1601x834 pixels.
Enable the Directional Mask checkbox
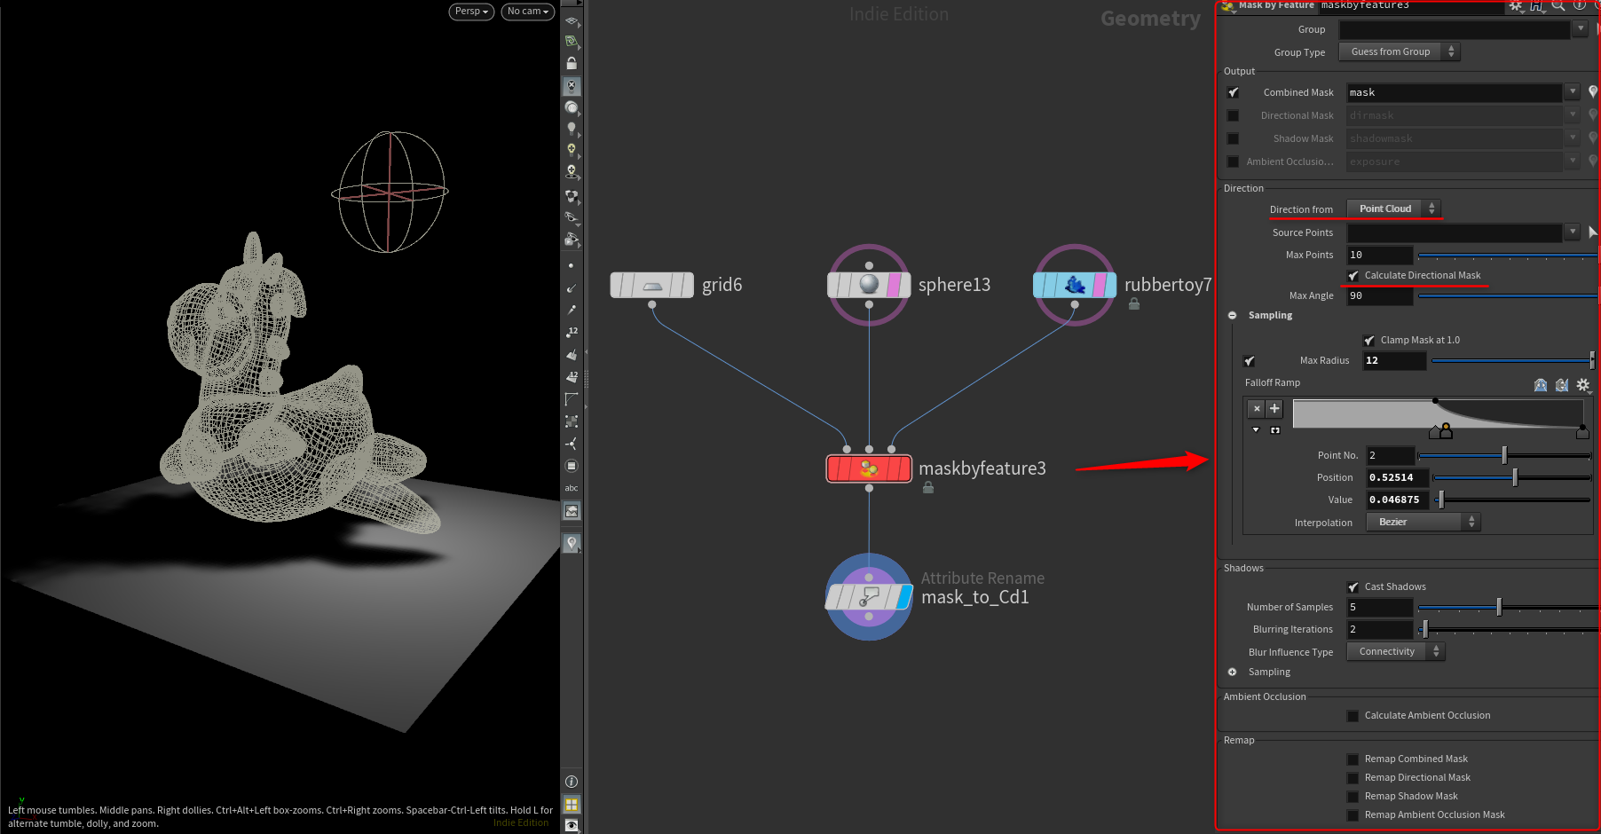pos(1233,115)
